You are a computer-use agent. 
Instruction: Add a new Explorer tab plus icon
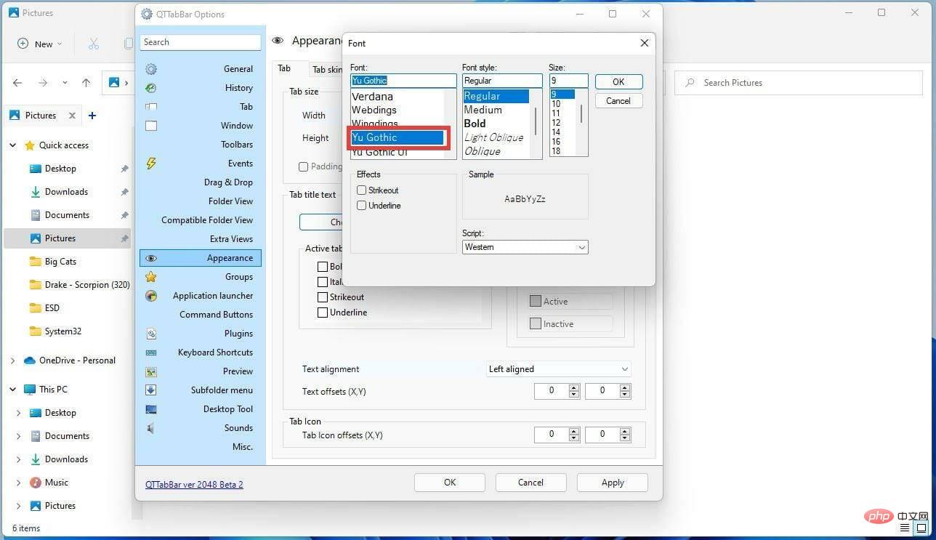(x=92, y=116)
